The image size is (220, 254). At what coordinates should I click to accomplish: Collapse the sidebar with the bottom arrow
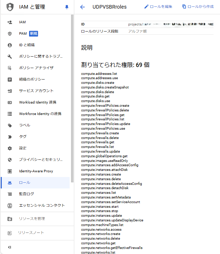(10, 247)
